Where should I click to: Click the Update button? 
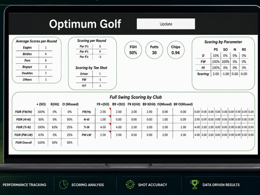pyautogui.click(x=166, y=24)
